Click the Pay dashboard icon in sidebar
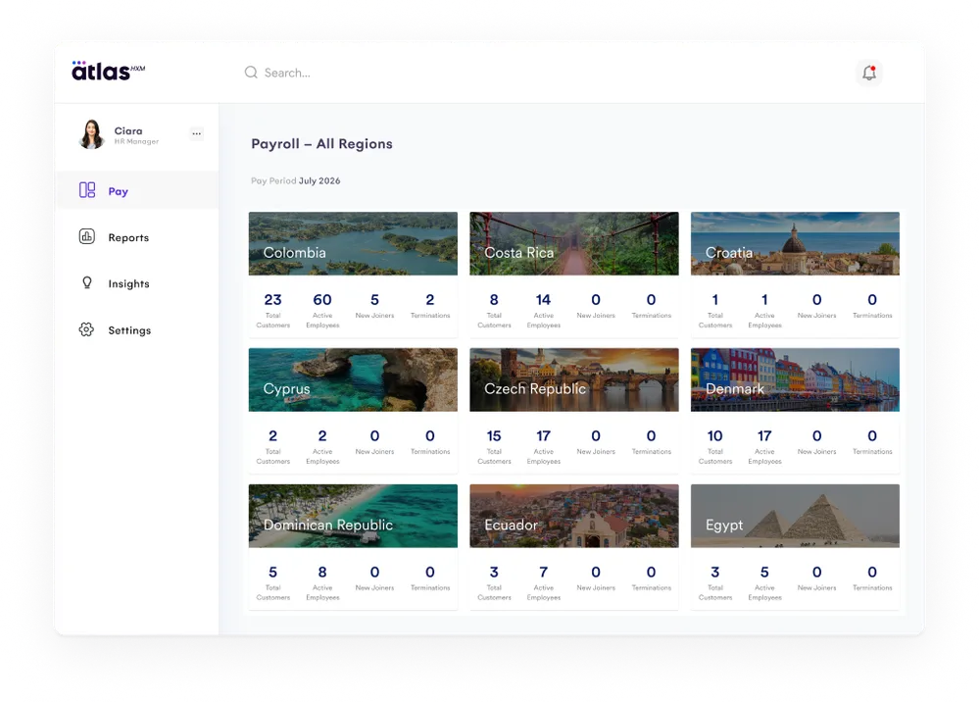980x703 pixels. 87,190
